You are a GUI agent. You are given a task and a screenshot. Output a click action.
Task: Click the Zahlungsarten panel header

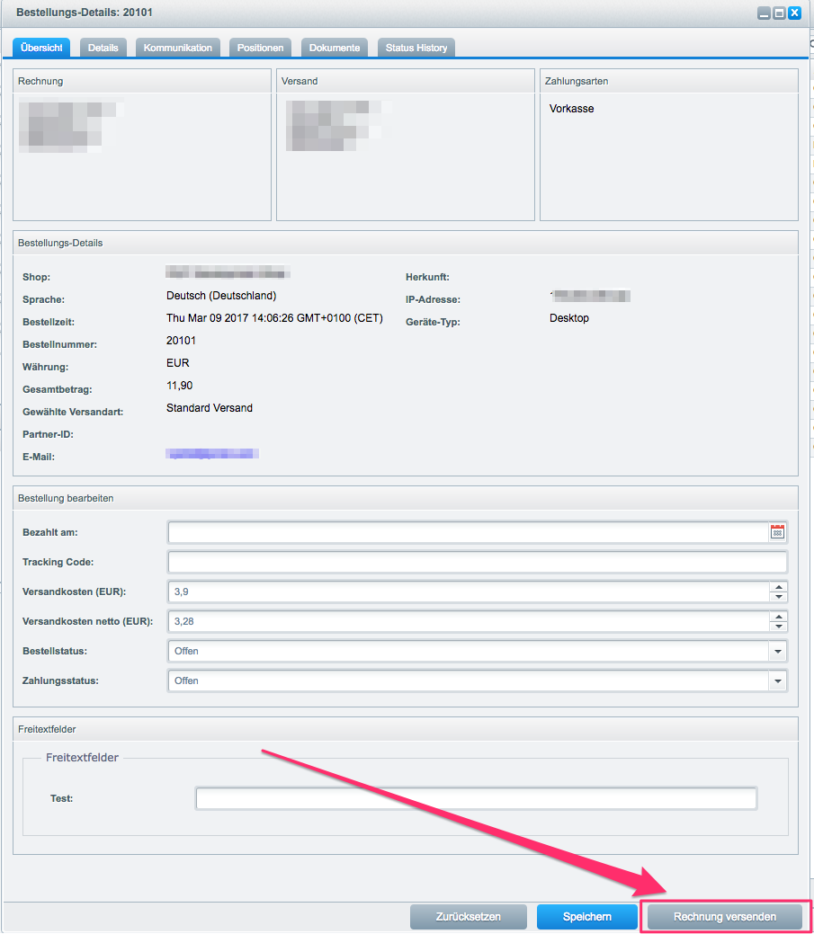[x=668, y=81]
